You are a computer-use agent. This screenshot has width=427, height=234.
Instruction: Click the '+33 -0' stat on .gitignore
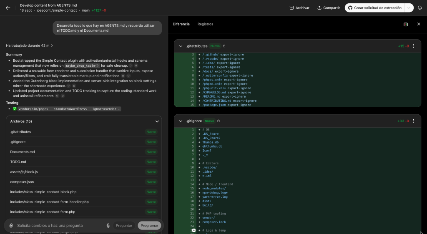pyautogui.click(x=403, y=121)
